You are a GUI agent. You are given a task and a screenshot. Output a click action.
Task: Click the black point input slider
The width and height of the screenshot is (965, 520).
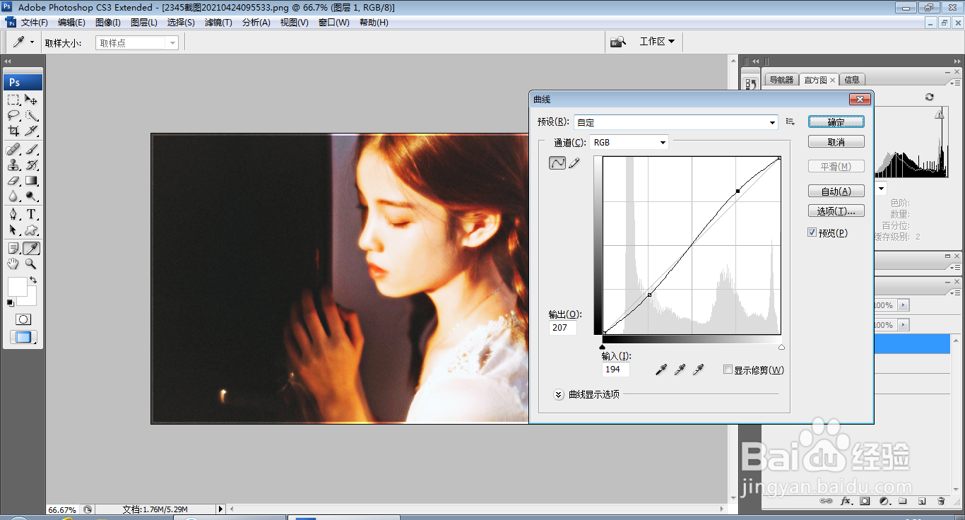tap(602, 347)
